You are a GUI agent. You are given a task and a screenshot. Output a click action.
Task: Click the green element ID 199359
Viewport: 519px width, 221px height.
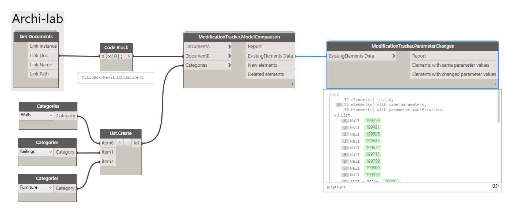pos(373,121)
